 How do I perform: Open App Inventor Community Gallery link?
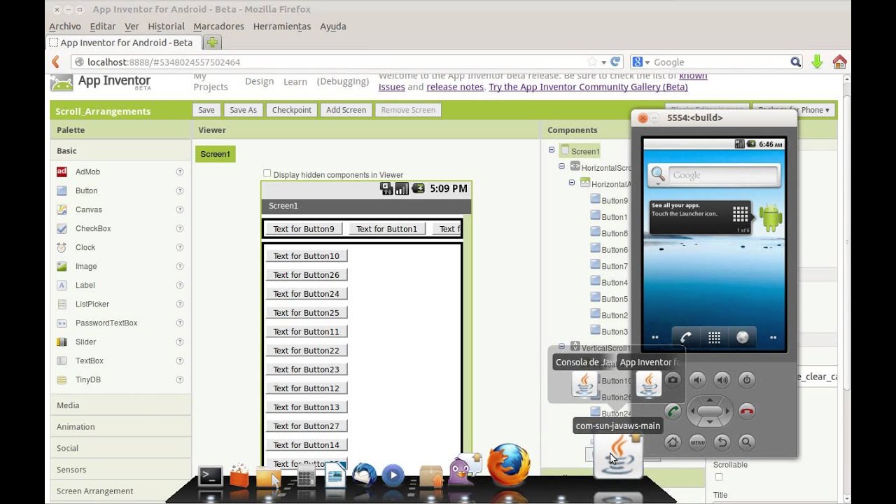tap(588, 87)
